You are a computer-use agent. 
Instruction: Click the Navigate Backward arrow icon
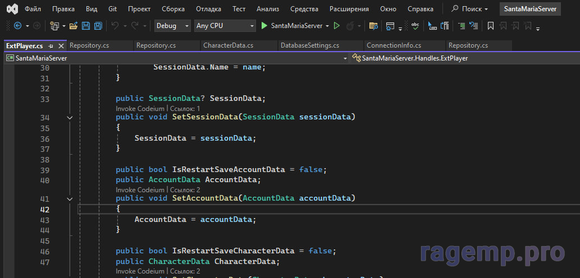point(17,26)
